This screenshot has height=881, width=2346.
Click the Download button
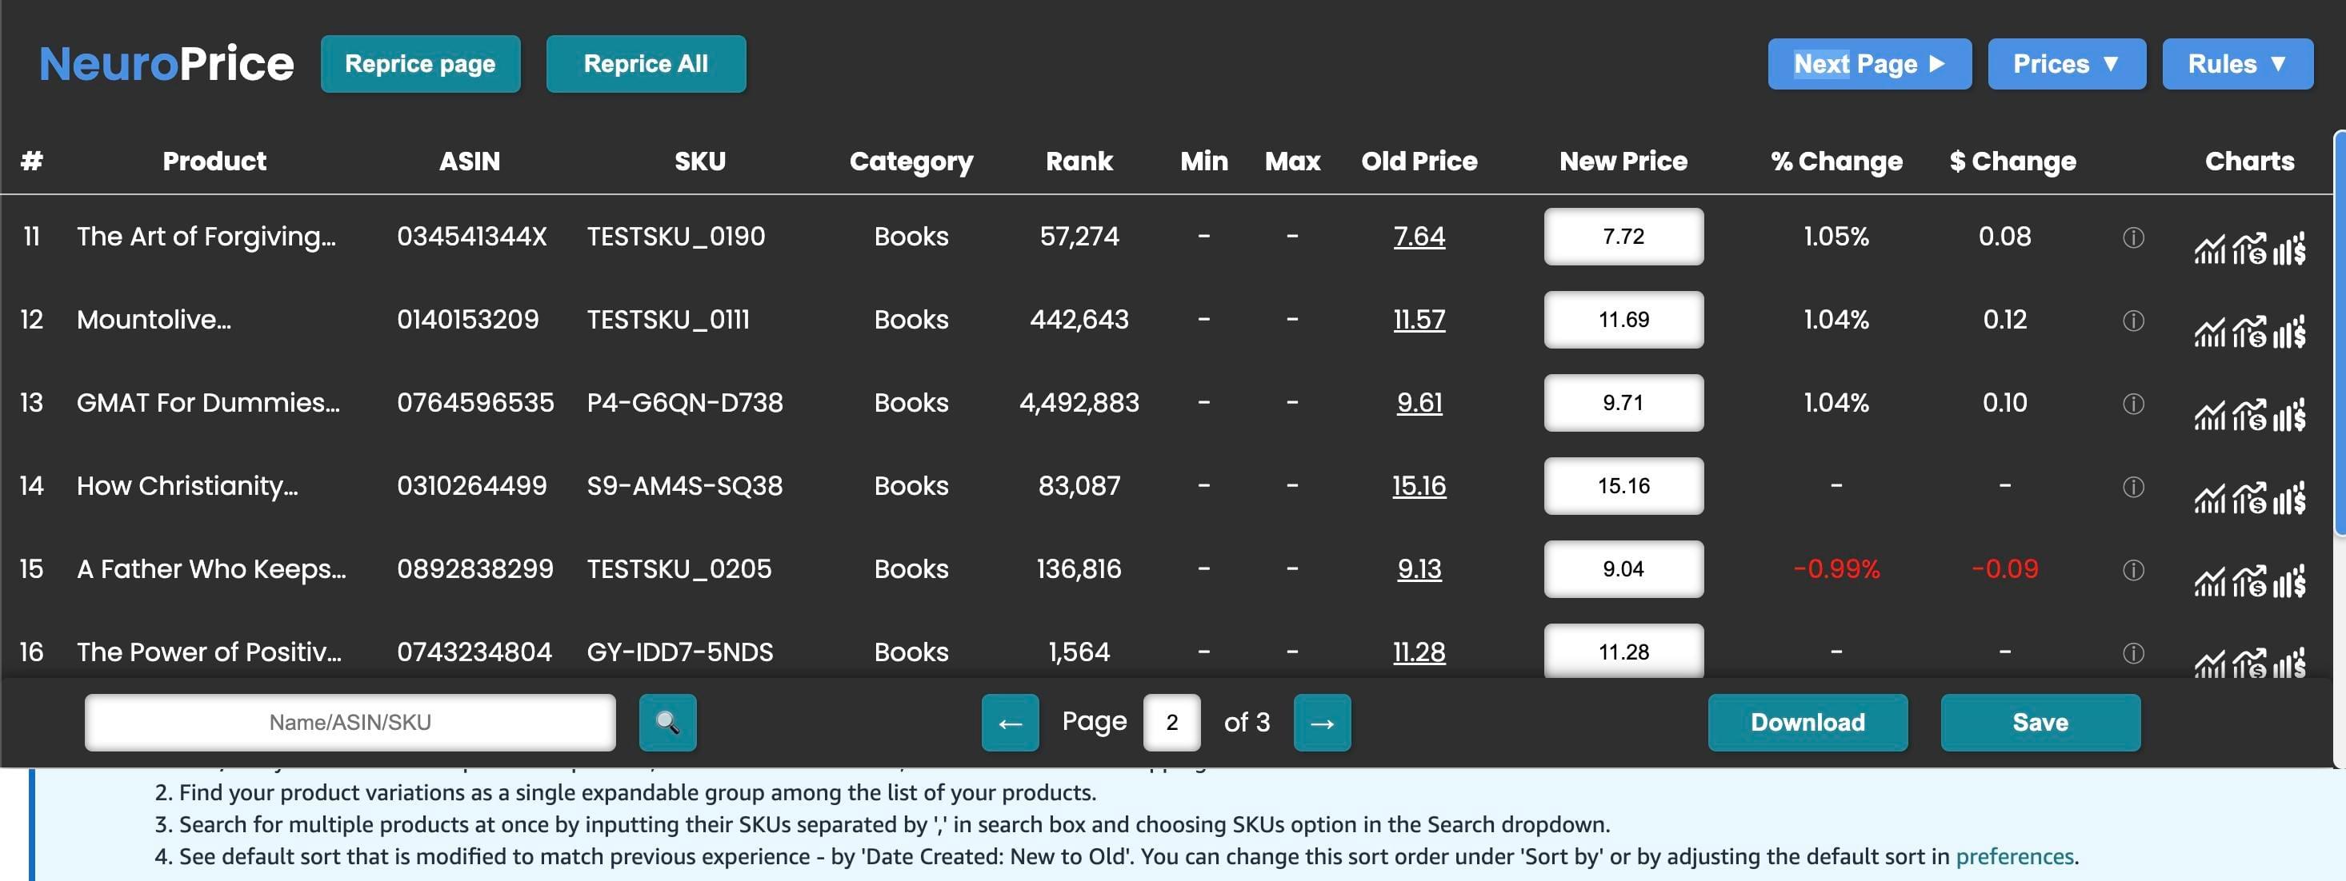click(1807, 722)
